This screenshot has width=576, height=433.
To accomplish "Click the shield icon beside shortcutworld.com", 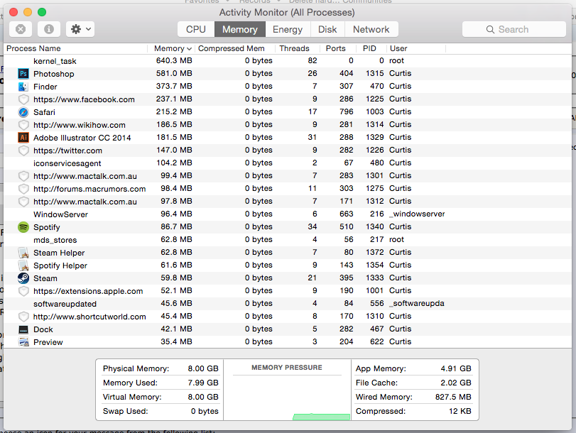I will tap(23, 317).
